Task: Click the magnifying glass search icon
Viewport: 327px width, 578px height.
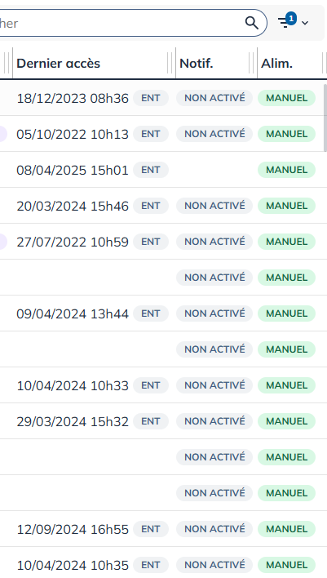Action: click(x=251, y=23)
